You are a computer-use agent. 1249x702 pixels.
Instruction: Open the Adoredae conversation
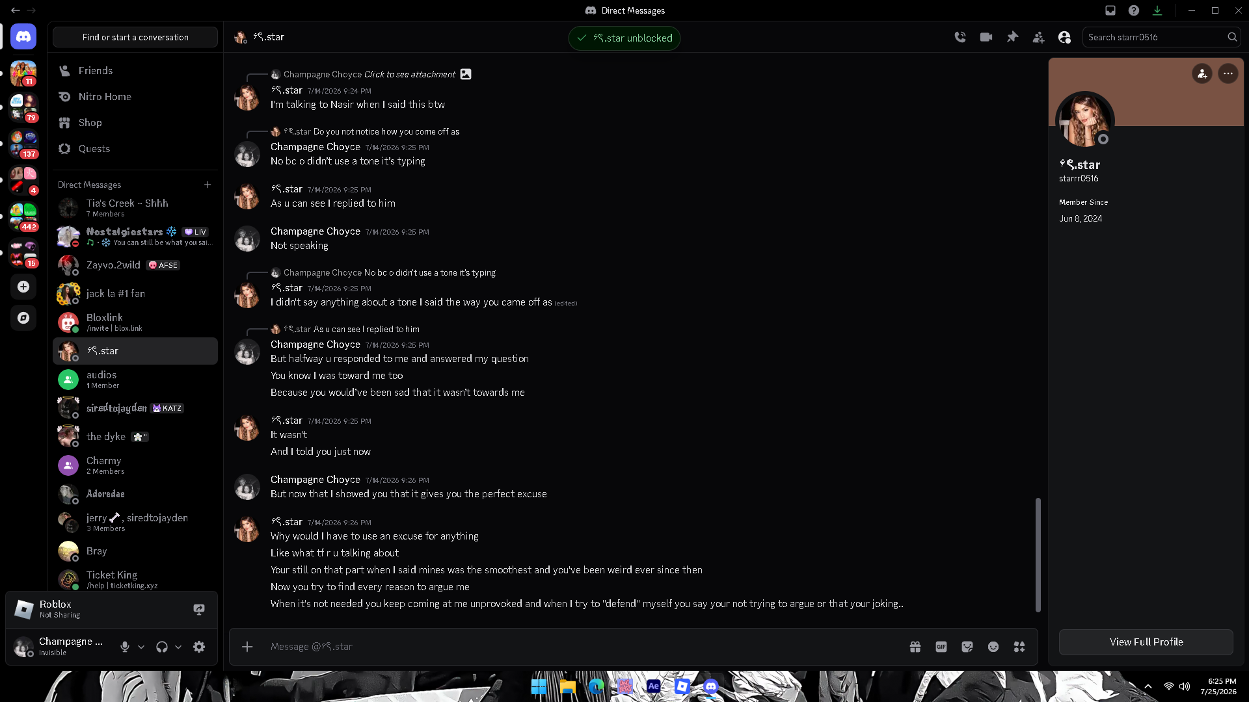[x=135, y=494]
